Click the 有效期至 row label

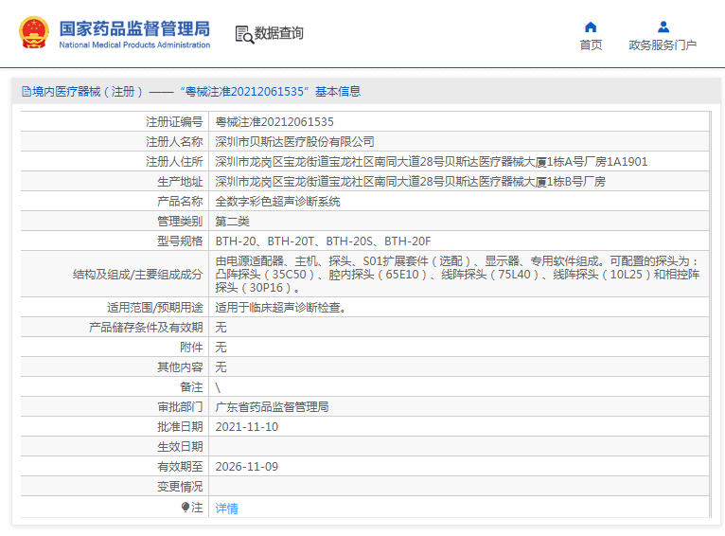[x=180, y=466]
